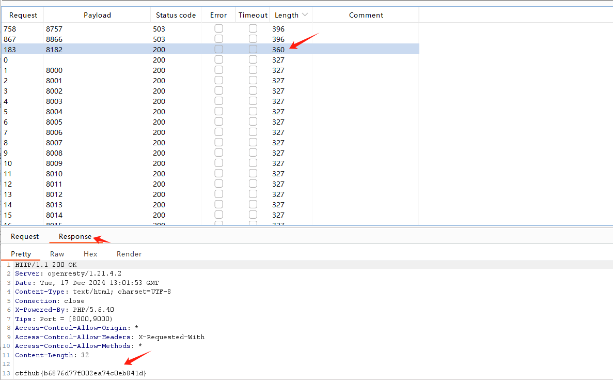Open the Render view of the response
The image size is (613, 380).
tap(129, 254)
